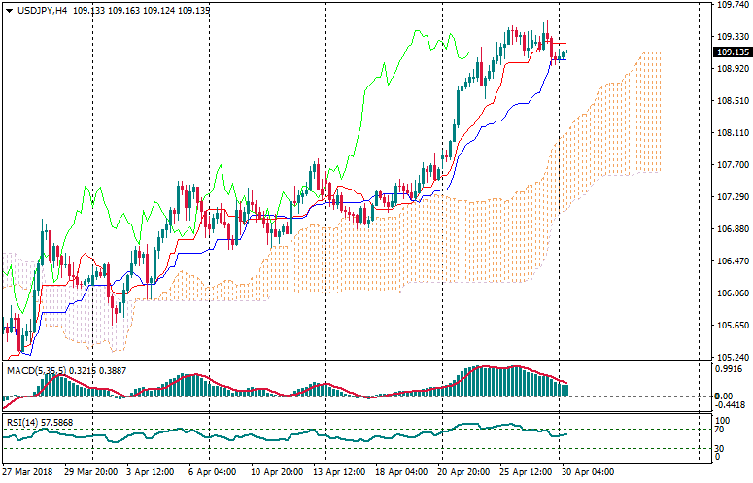Click the triangle arrow beside USDJPY,H4

(x=9, y=9)
